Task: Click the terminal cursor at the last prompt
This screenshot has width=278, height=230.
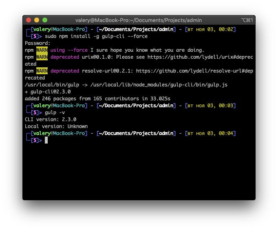Action: click(46, 140)
